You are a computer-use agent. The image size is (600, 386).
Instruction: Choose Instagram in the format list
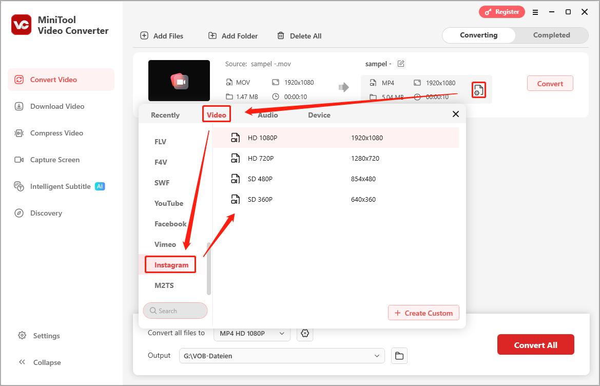tap(171, 265)
